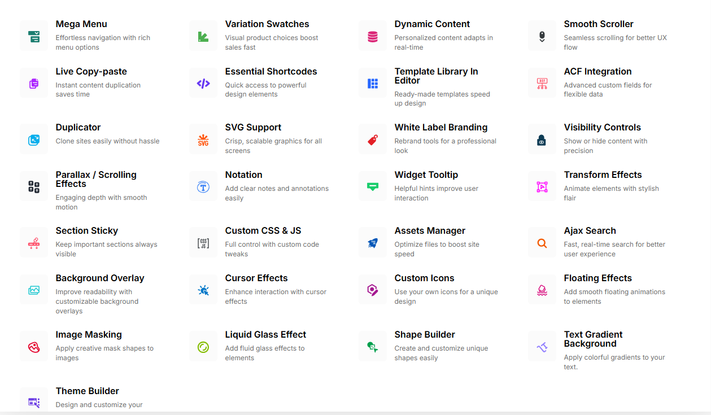
Task: Click the Theme Builder title
Action: click(x=88, y=391)
